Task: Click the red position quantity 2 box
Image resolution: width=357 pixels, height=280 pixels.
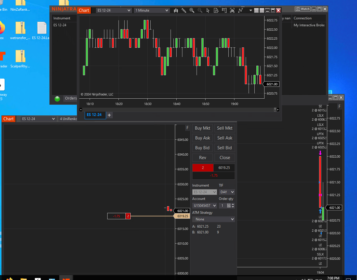Action: click(x=203, y=168)
